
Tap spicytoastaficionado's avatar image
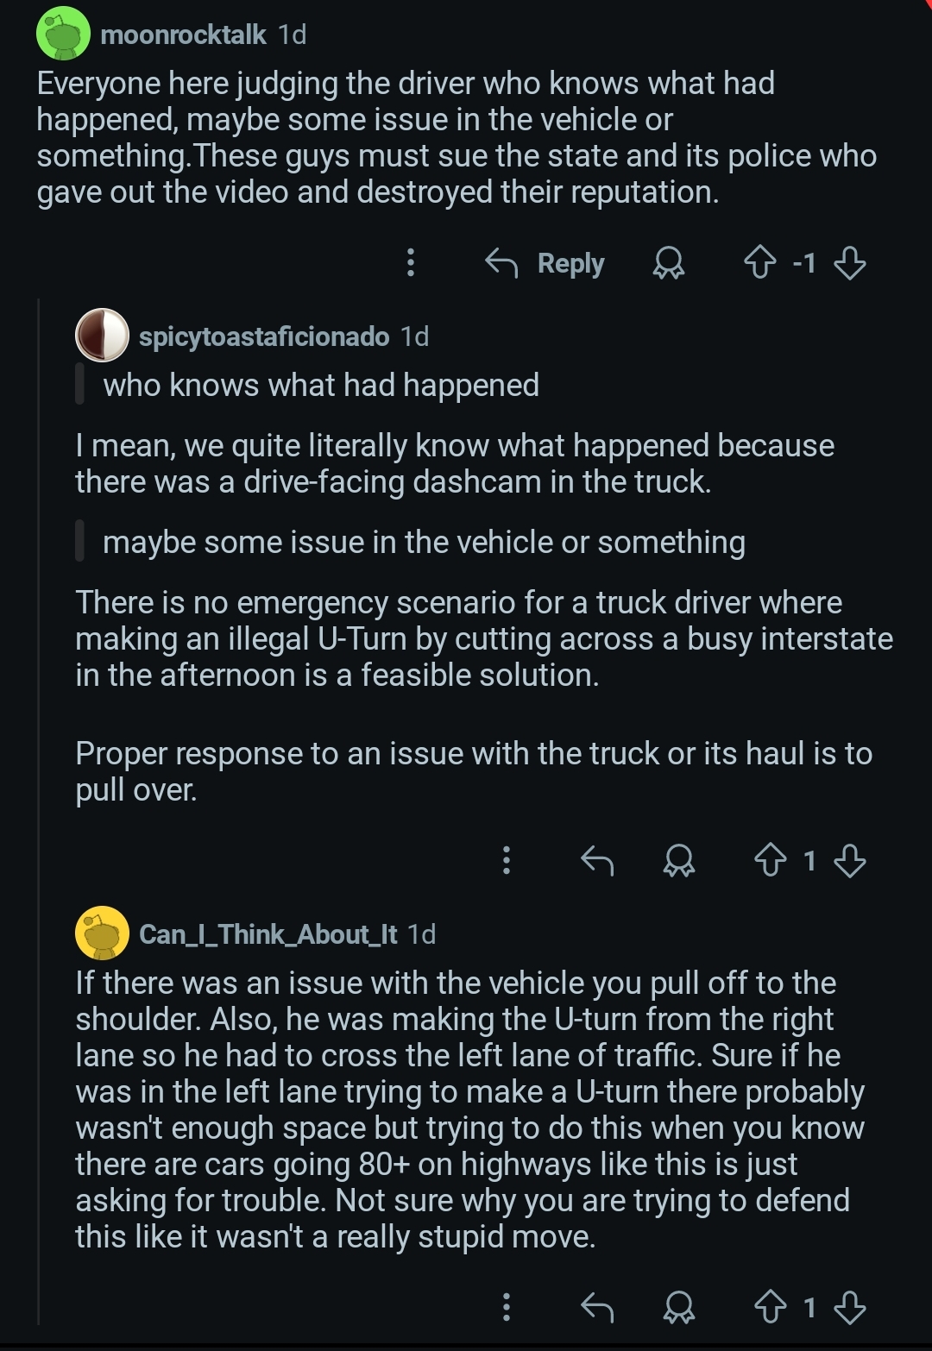click(102, 336)
